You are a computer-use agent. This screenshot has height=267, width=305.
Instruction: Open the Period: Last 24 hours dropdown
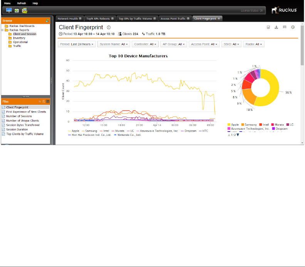click(x=77, y=44)
